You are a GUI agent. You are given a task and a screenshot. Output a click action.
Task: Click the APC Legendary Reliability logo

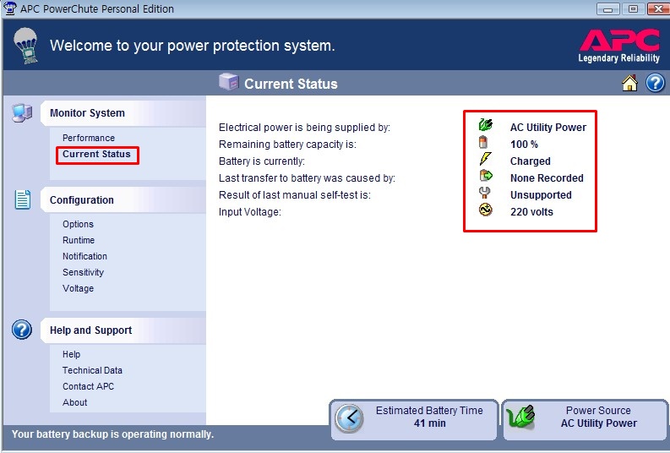619,46
